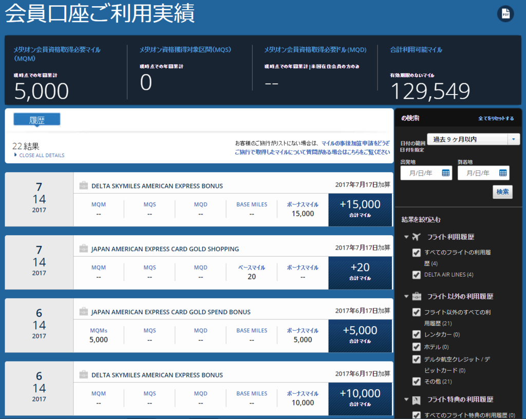The height and width of the screenshot is (419, 526).
Task: Open link about questions on earned miles
Action: click(x=312, y=152)
